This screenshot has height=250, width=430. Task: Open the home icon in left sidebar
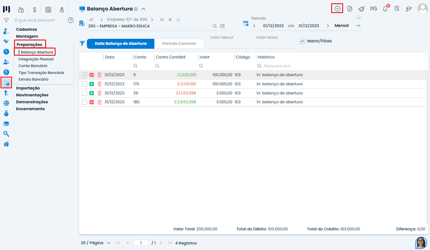point(6,144)
